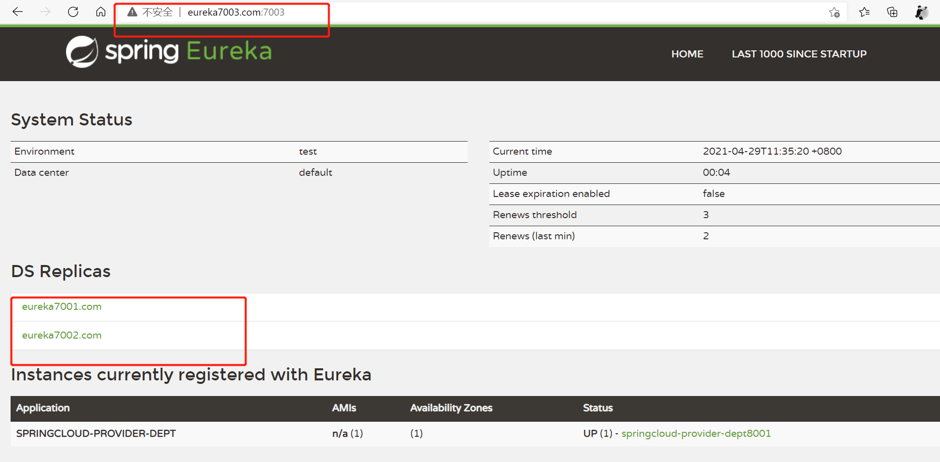Click the Current time value 2021-04-29T11:35:20
The width and height of the screenshot is (940, 462).
(772, 151)
